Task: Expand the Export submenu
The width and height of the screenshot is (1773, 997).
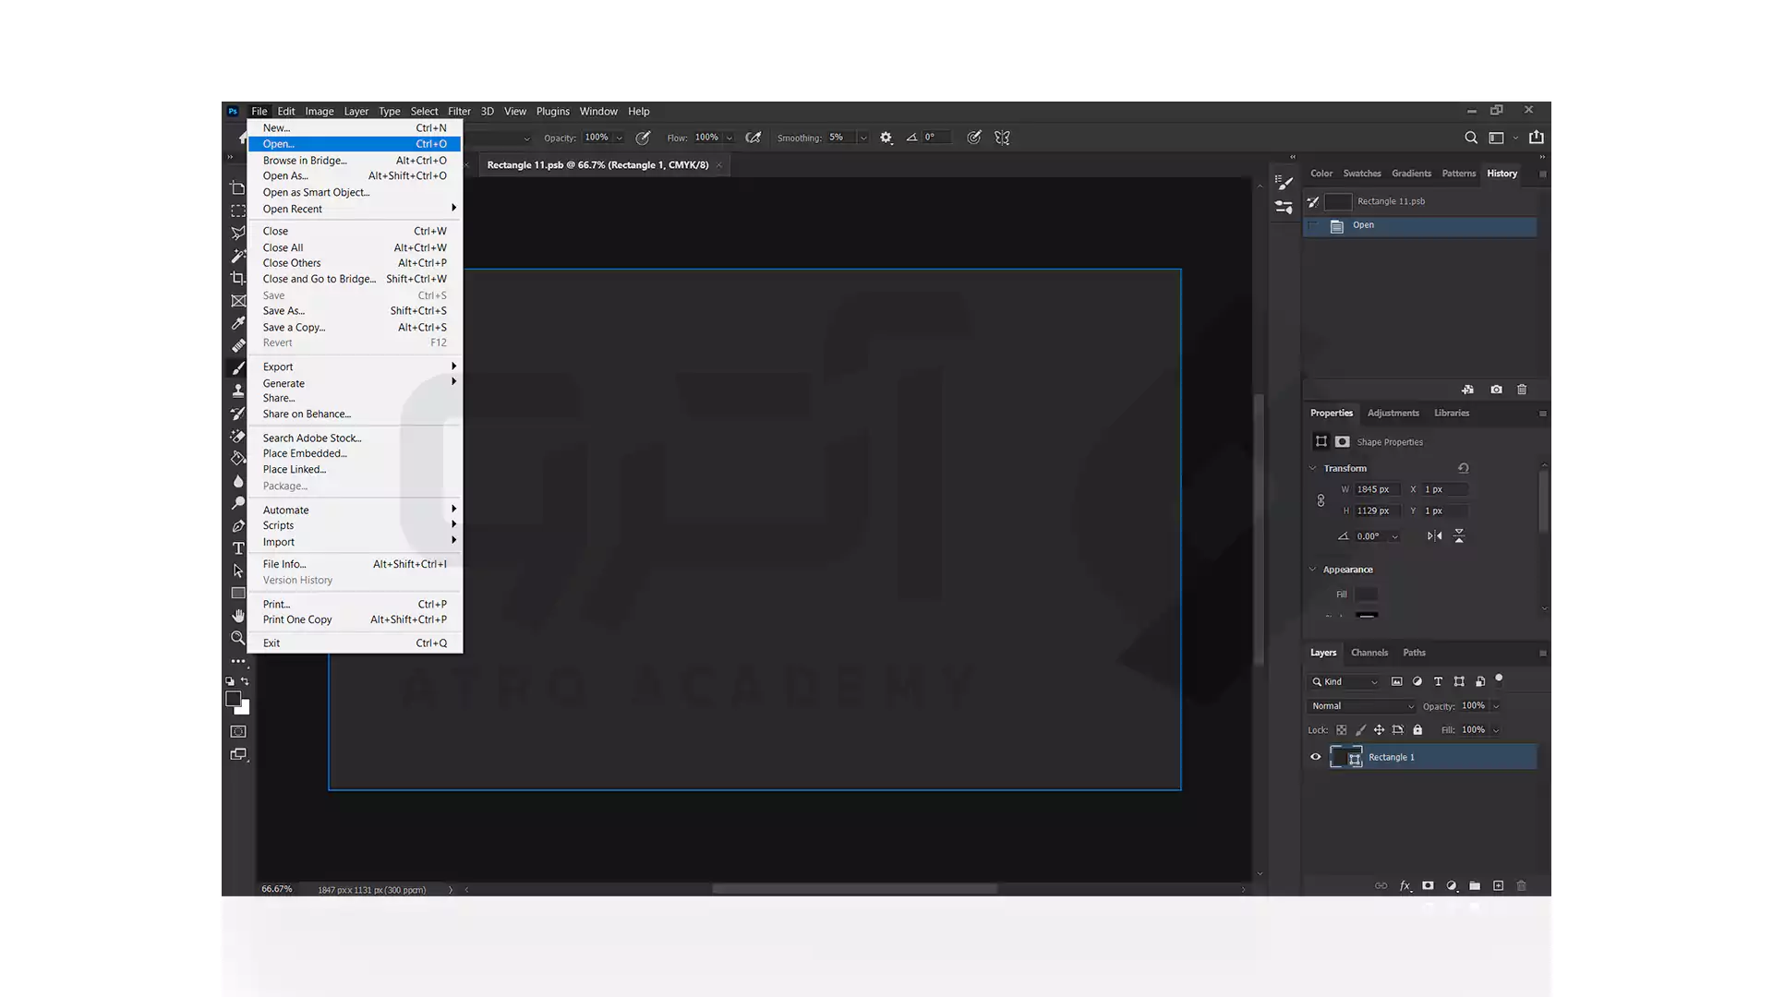Action: 355,367
